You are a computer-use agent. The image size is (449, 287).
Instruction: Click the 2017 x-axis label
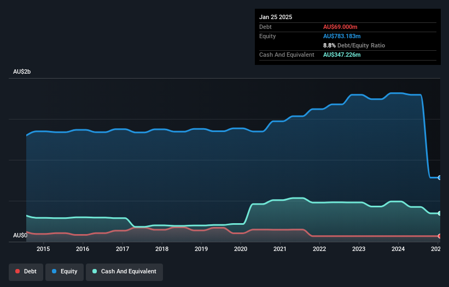(x=123, y=249)
